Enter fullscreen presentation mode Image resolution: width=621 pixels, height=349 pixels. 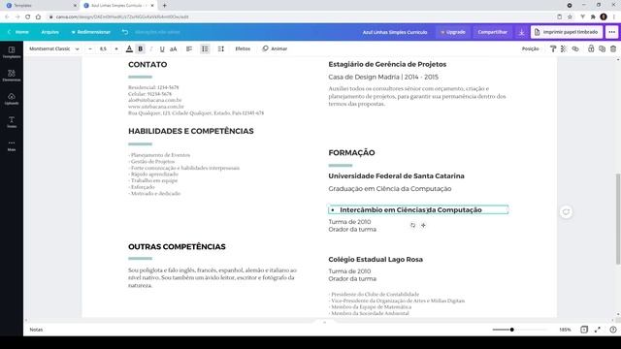point(598,330)
